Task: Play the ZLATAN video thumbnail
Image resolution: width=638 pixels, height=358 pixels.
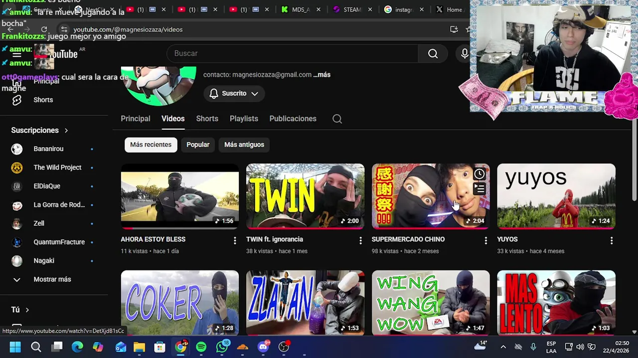Action: coord(305,302)
